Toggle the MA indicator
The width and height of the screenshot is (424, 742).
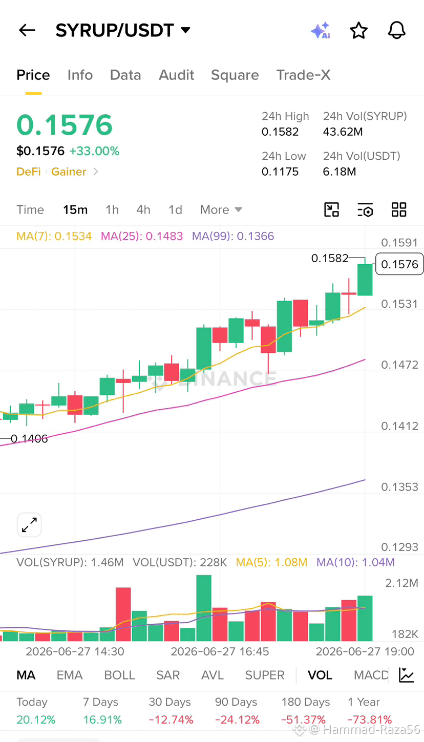coord(26,675)
